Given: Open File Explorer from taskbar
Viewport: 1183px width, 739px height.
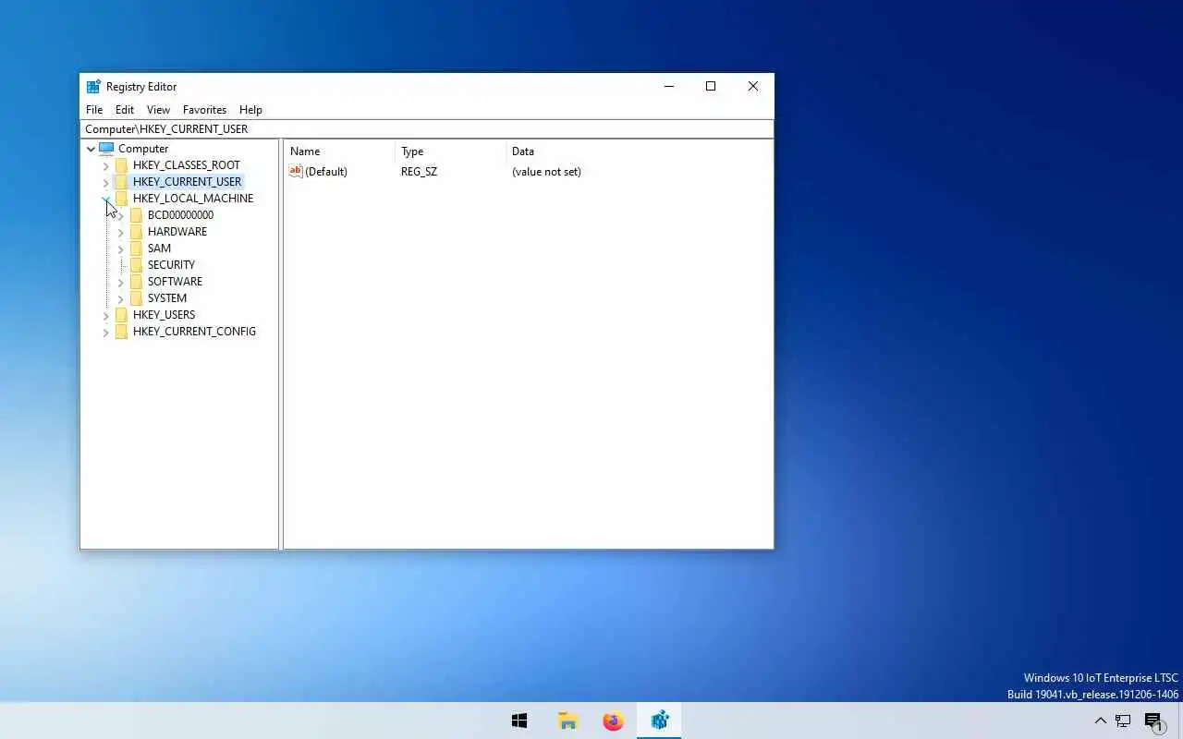Looking at the screenshot, I should pos(567,721).
